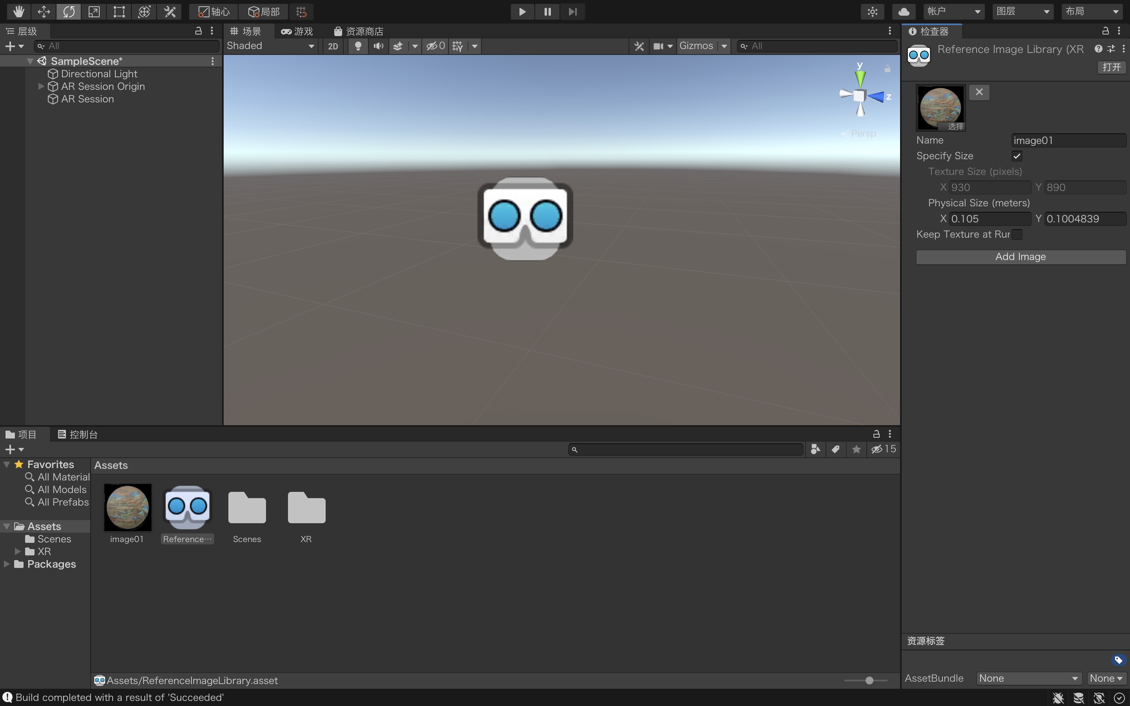Screen dimensions: 1130x706
Task: Enable Keep Texture at Runtime checkbox
Action: [1017, 235]
